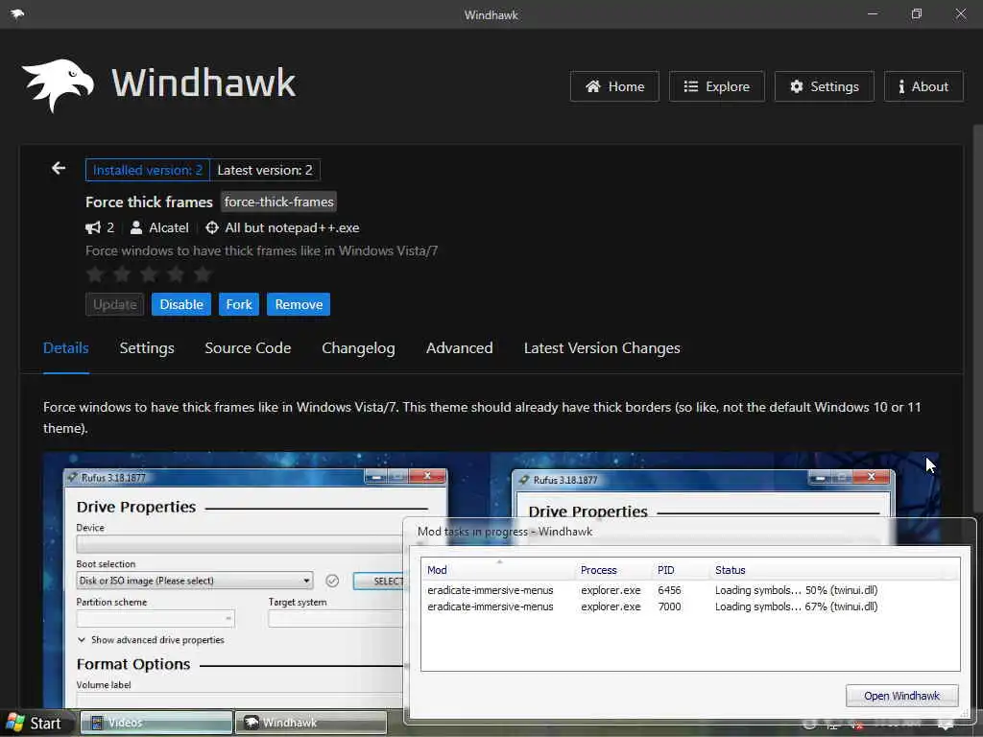Open Windhawk Settings page
983x737 pixels.
(825, 86)
